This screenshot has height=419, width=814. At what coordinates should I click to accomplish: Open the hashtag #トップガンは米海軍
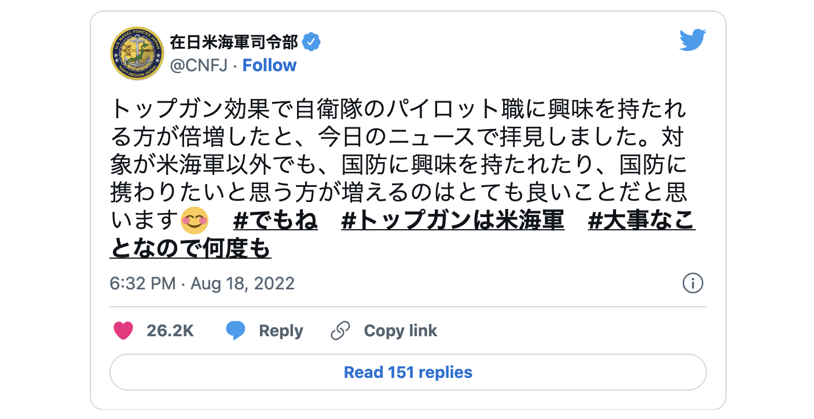pos(453,222)
